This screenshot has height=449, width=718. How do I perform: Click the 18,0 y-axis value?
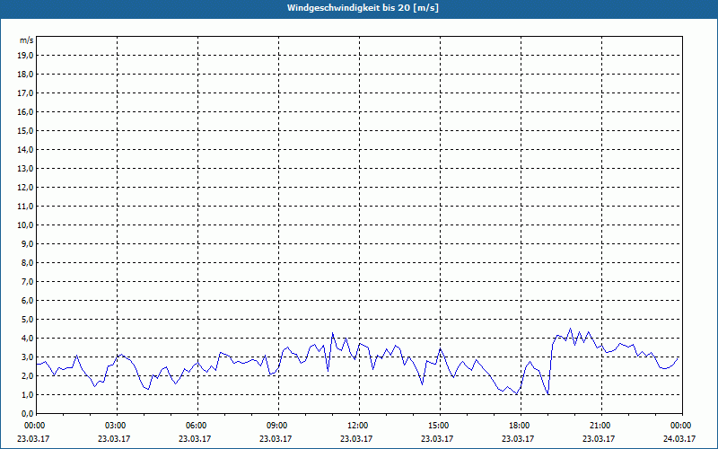tap(25, 75)
